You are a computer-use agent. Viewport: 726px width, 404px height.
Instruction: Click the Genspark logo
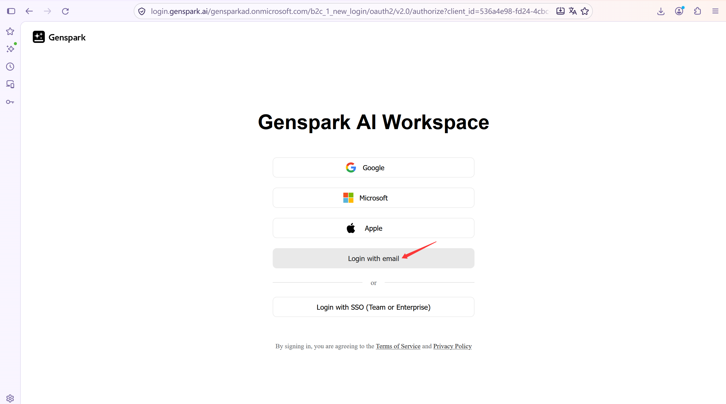point(59,37)
